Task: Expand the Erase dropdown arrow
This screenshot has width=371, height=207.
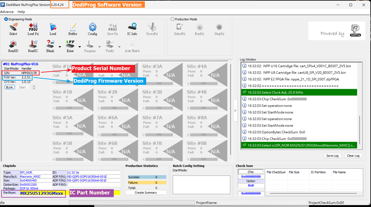Action: pos(80,47)
